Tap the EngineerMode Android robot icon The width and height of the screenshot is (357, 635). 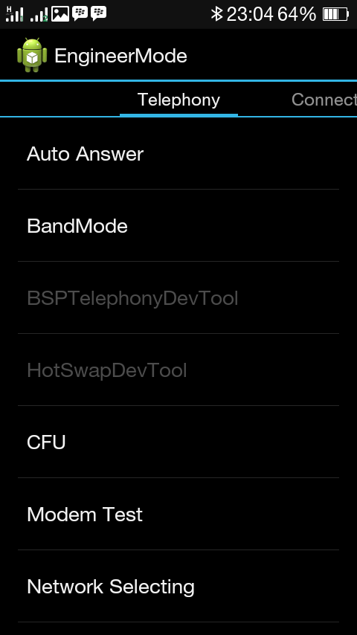[32, 56]
